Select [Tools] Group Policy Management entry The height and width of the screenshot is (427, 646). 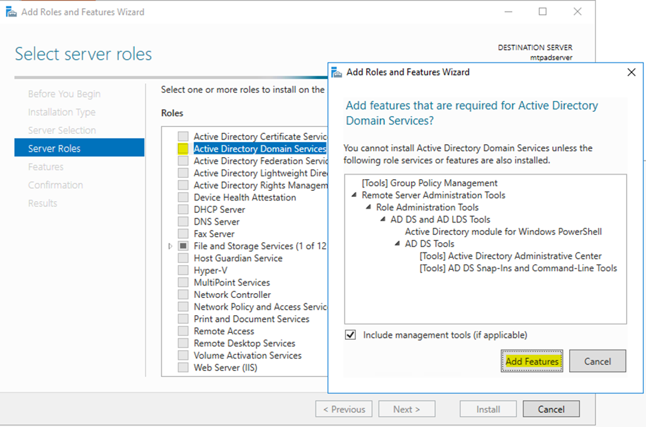(430, 183)
